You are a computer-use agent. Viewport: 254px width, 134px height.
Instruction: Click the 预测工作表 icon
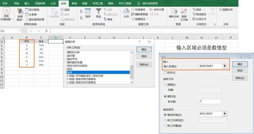[x=184, y=12]
